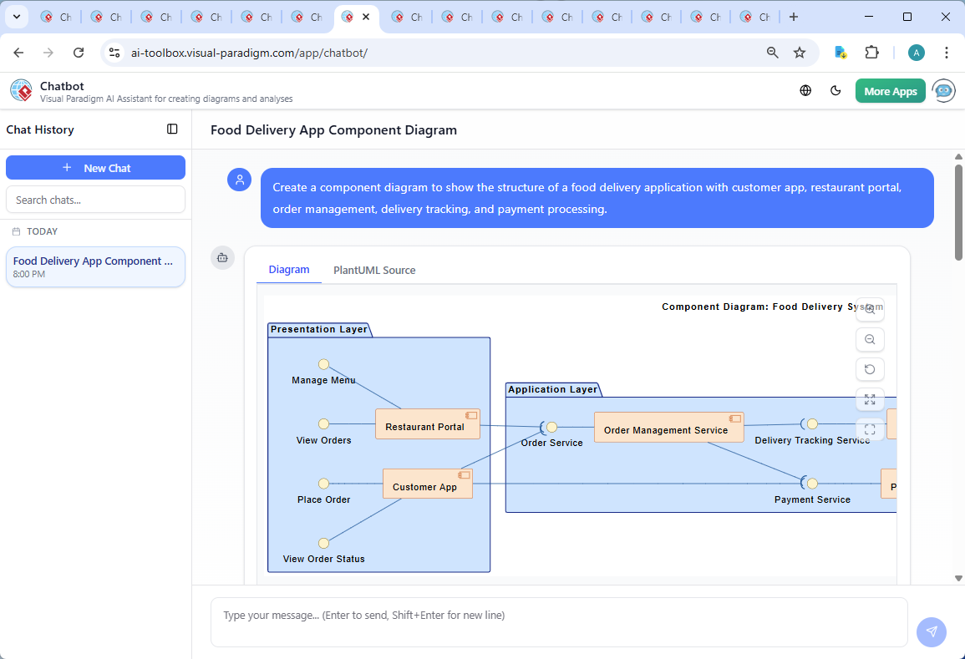Open the Chrome profile menu
Screen dimensions: 965x659
(x=916, y=52)
